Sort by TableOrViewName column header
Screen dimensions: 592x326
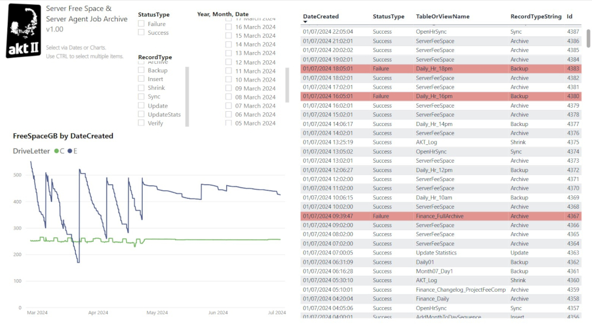(443, 17)
